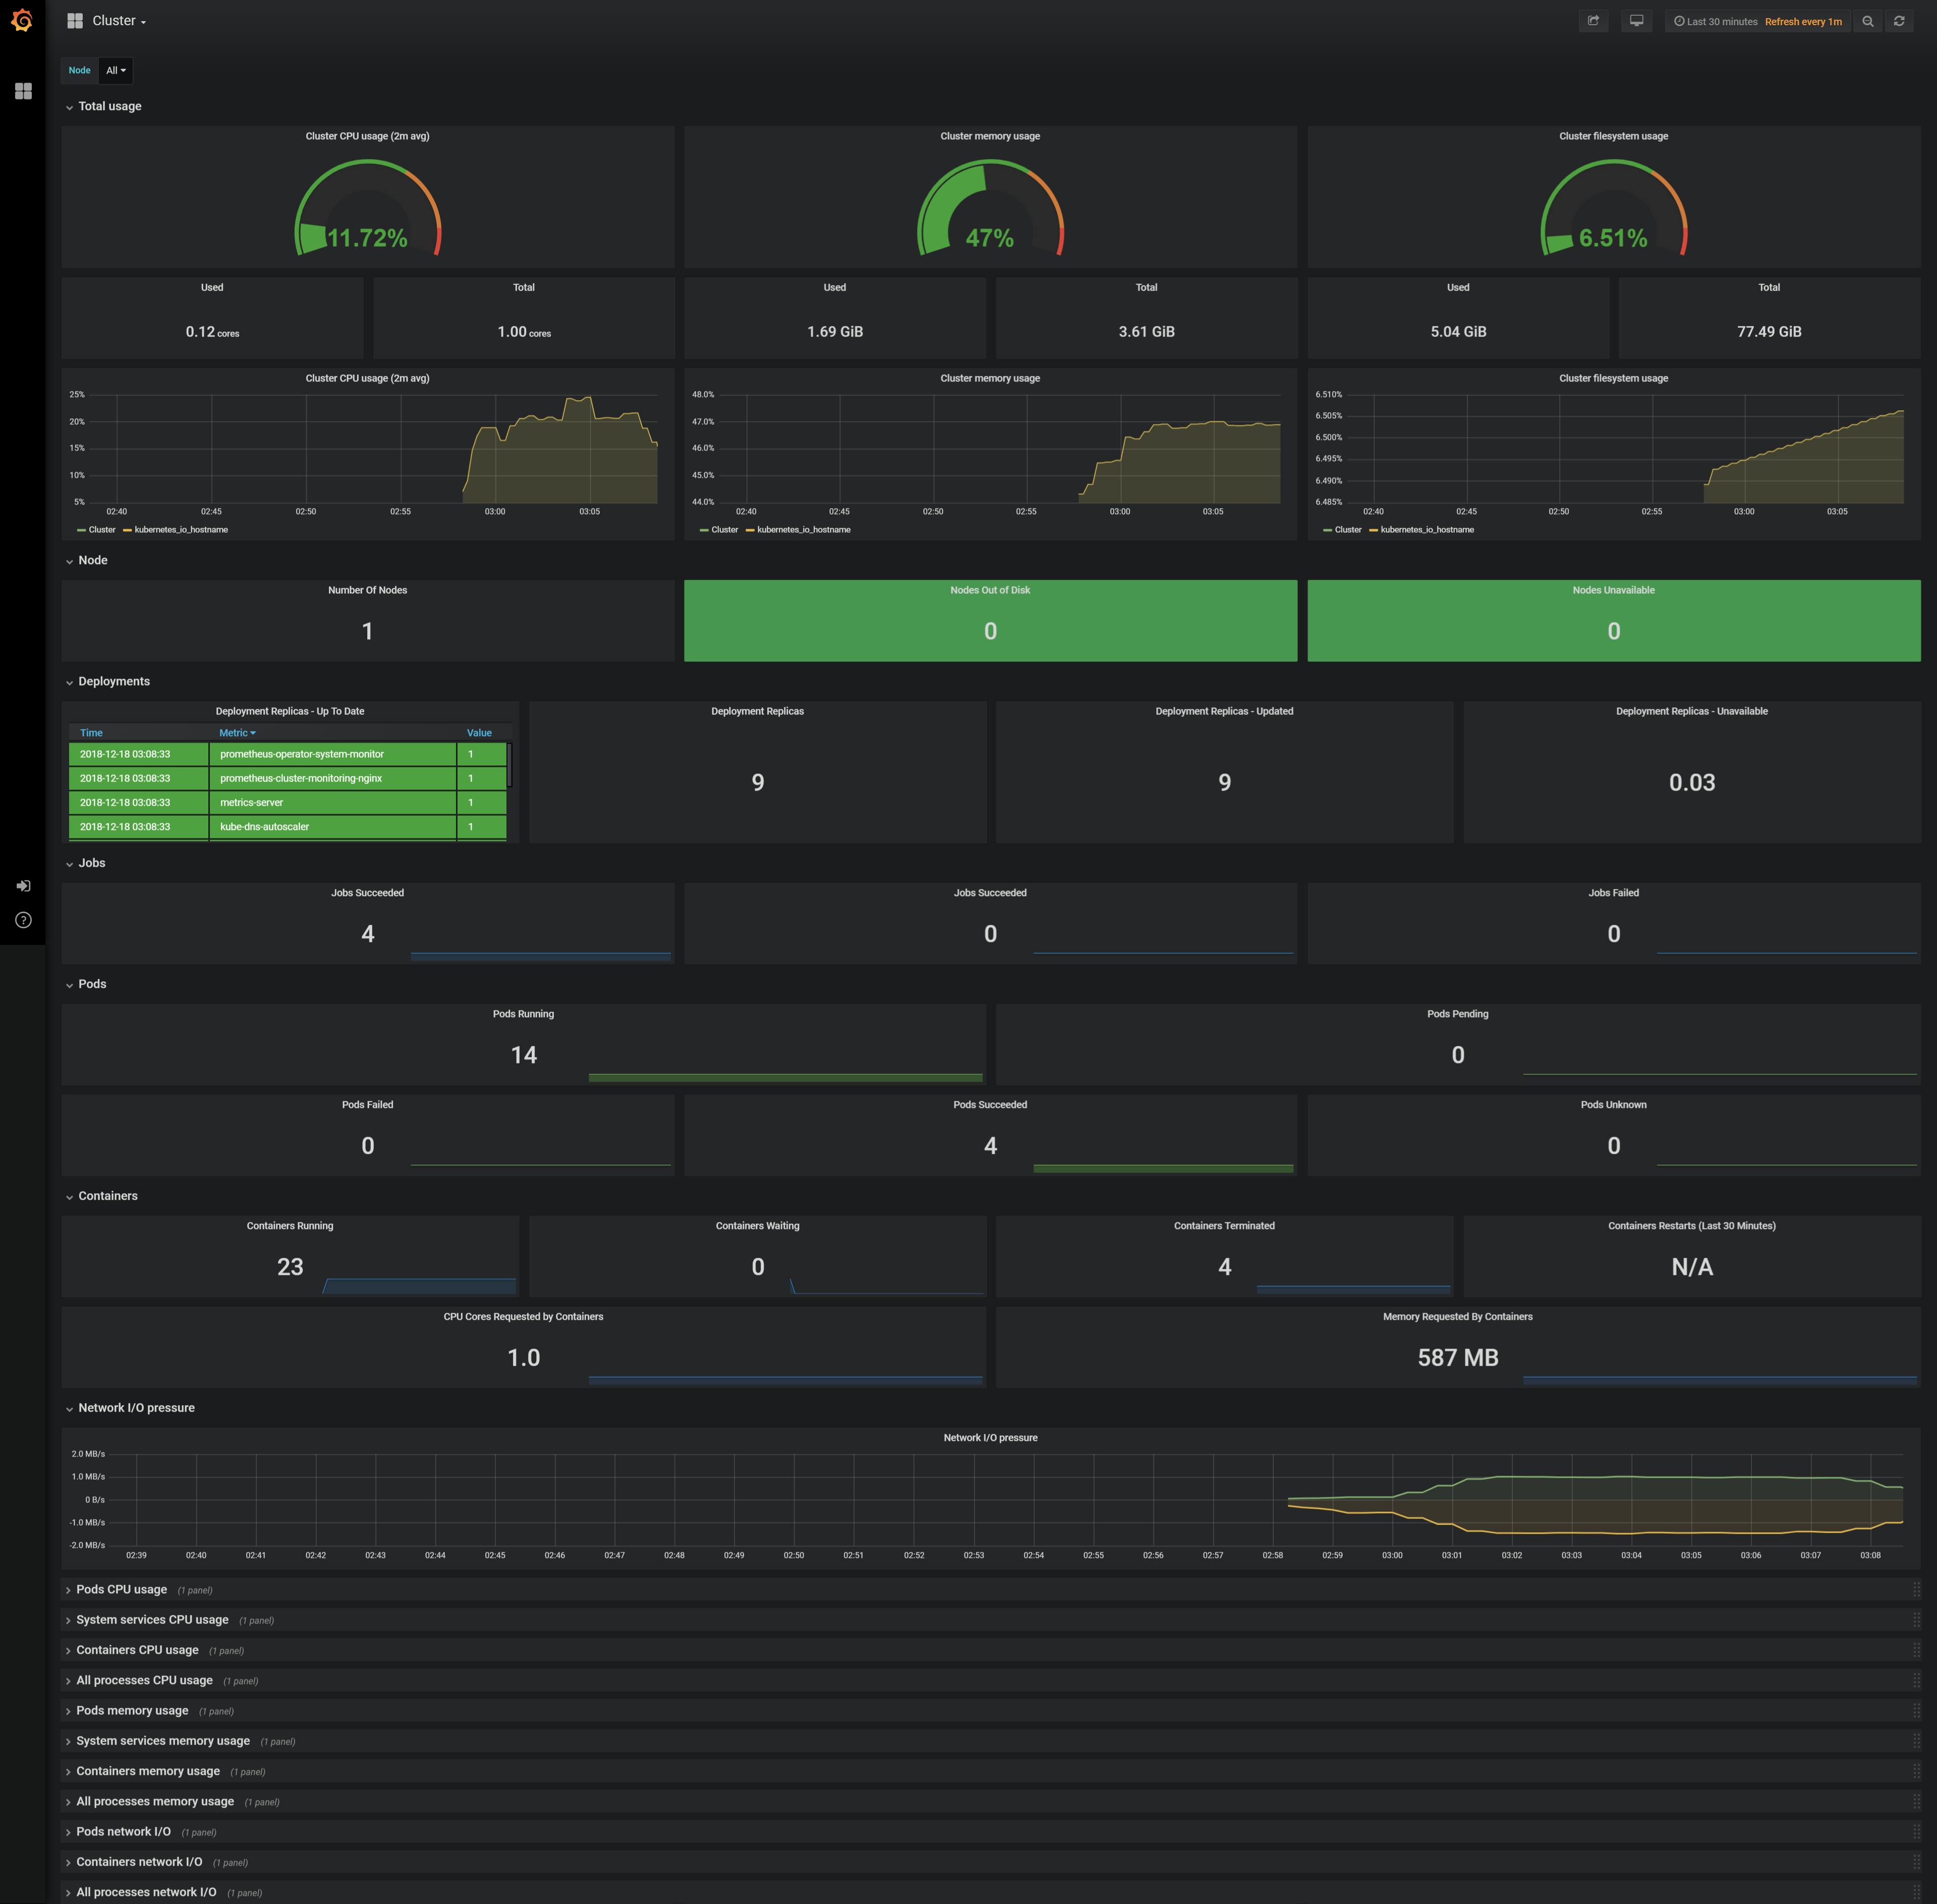This screenshot has height=1904, width=1937.
Task: Open Help via the question mark sidebar icon
Action: coord(22,920)
